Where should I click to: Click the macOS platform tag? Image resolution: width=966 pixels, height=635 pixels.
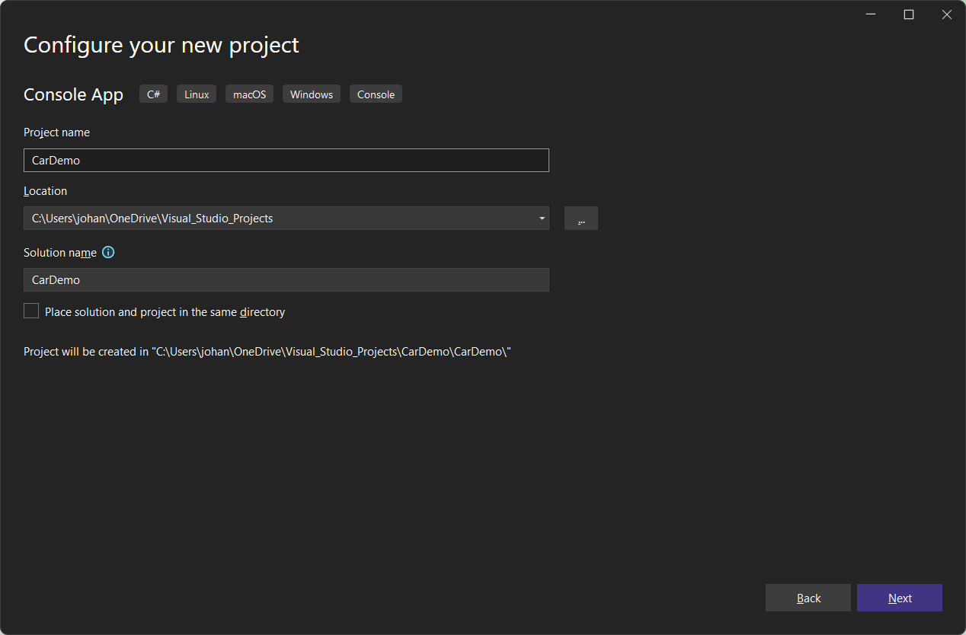click(249, 94)
